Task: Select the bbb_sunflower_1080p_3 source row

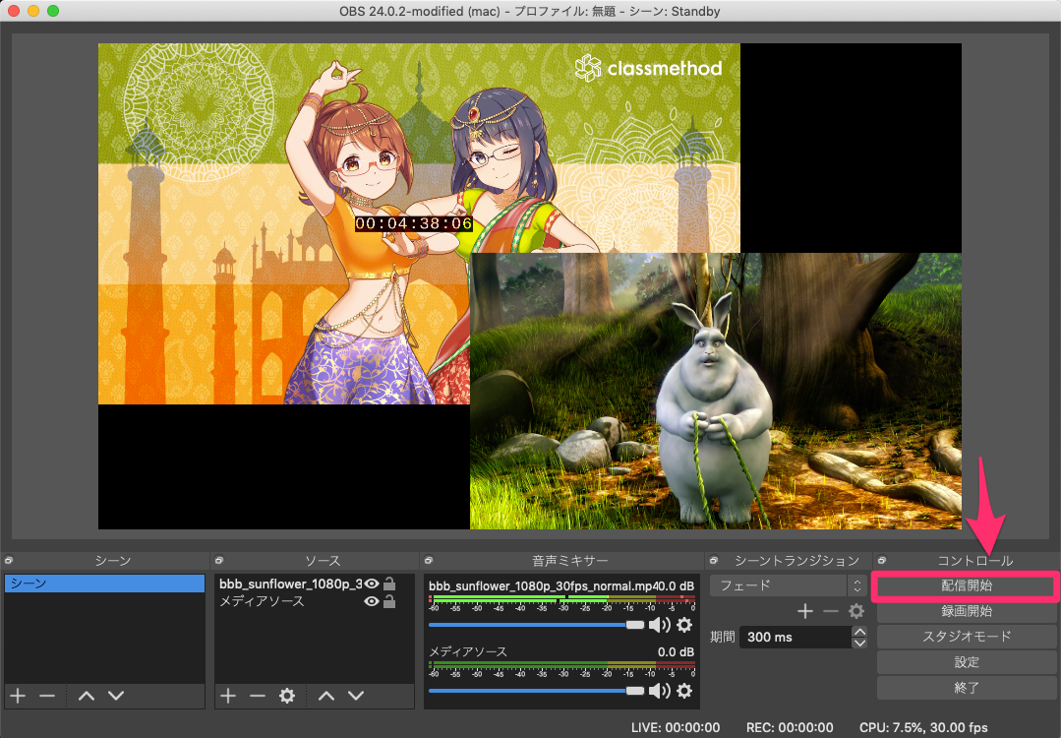Action: click(314, 584)
